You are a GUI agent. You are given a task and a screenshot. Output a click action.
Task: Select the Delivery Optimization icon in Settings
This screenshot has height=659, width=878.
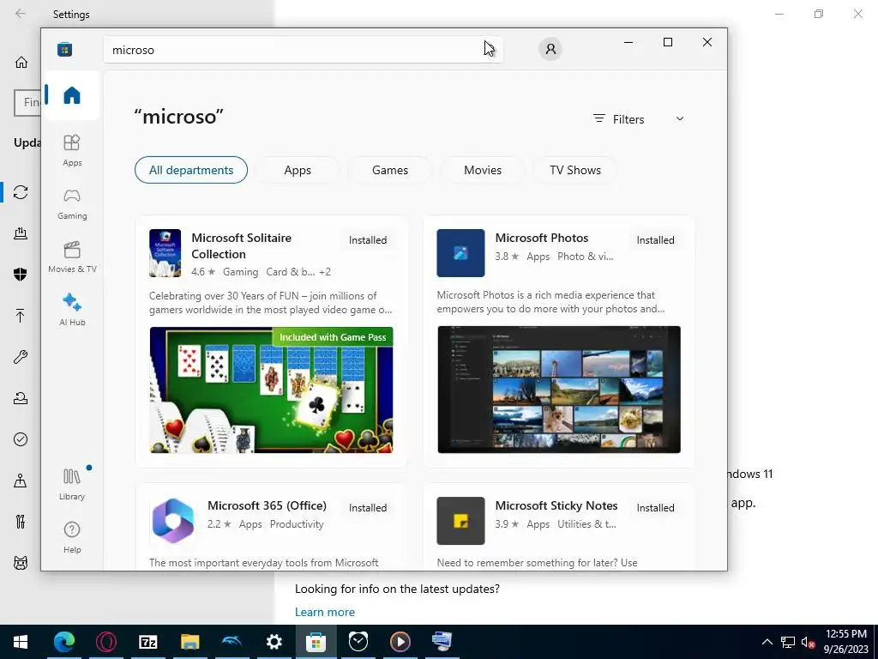pyautogui.click(x=21, y=233)
